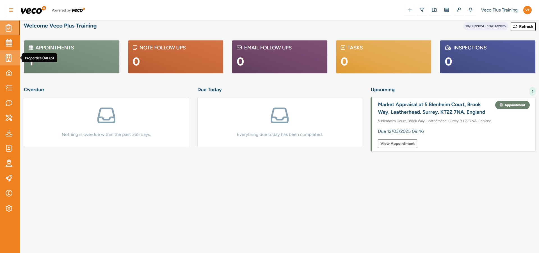Viewport: 539px width, 253px height.
Task: Click the funnel filter icon
Action: (422, 10)
